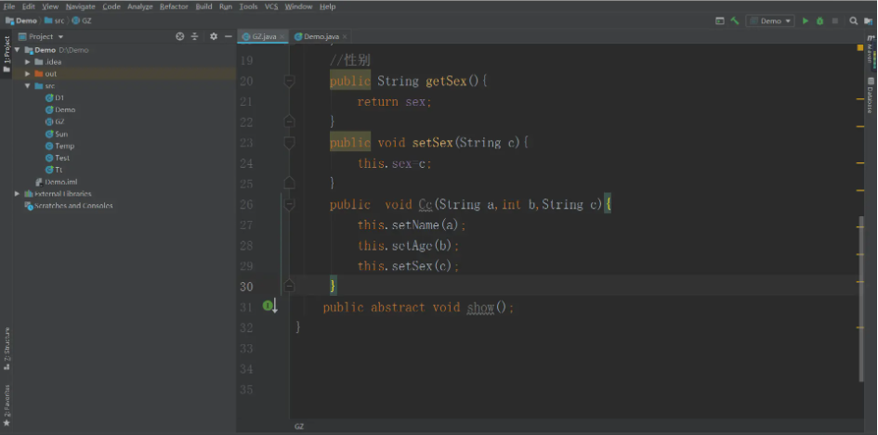The image size is (878, 435).
Task: Click the GZ class breadcrumb at editor bottom
Action: 299,427
